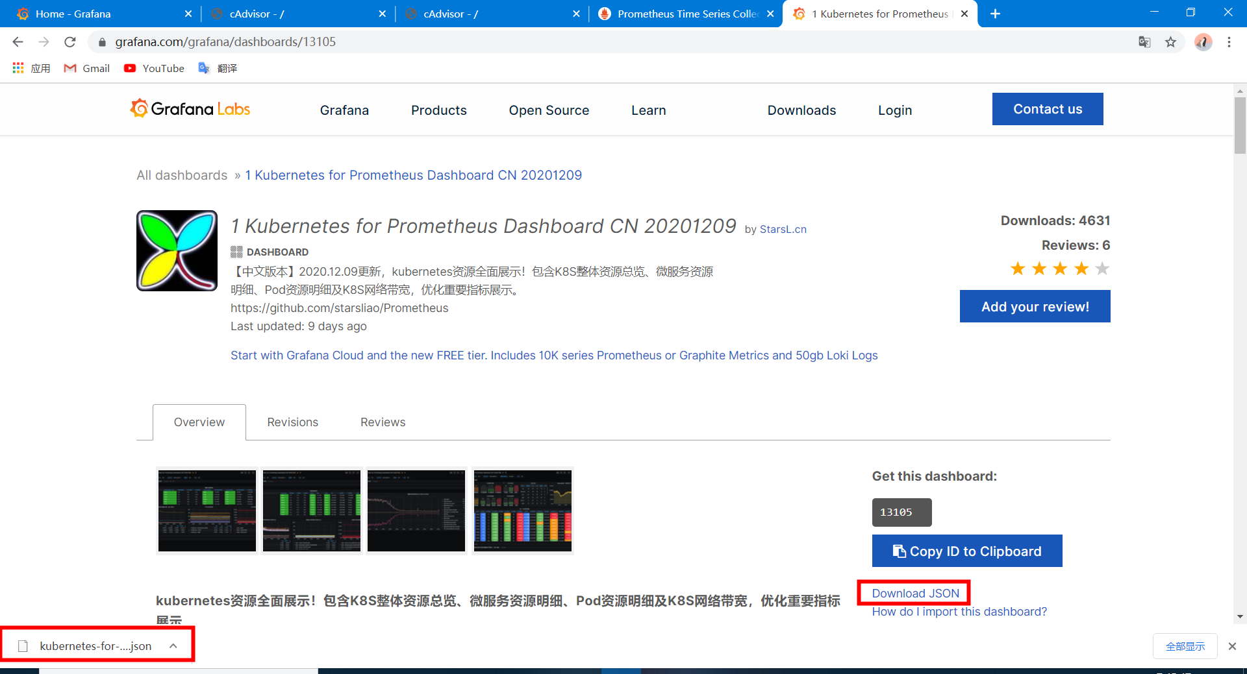Open the Learn nav menu
The width and height of the screenshot is (1247, 674).
pos(649,110)
